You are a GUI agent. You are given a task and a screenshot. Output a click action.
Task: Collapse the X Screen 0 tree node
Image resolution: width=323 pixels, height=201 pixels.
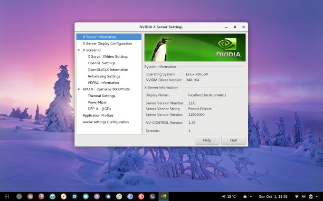pos(79,50)
